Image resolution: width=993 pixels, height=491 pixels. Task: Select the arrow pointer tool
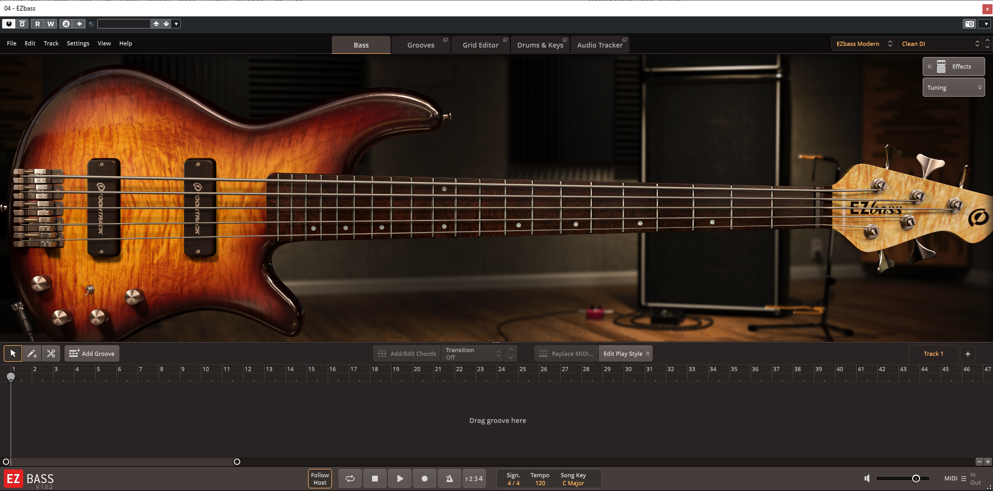[13, 353]
